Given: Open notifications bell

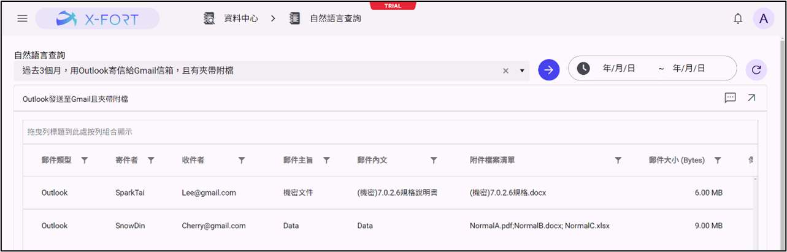Looking at the screenshot, I should click(738, 18).
